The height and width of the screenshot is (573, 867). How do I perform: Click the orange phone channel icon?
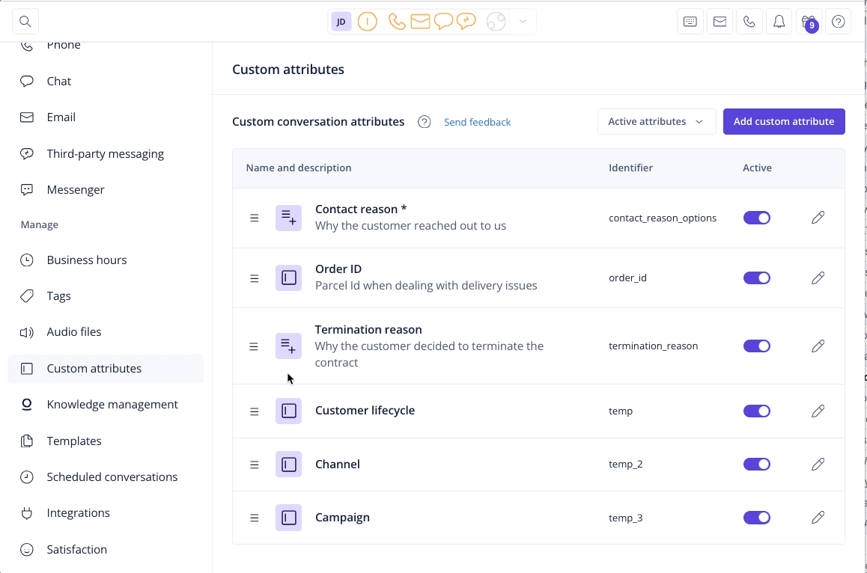(397, 22)
